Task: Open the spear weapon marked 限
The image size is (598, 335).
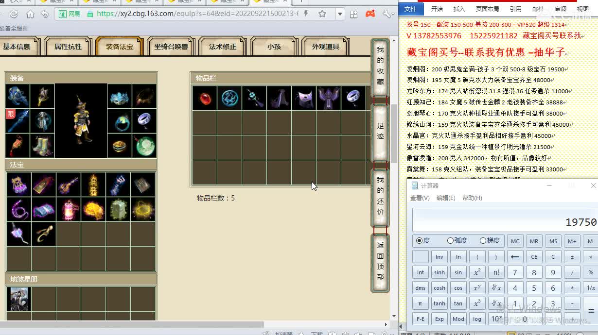Action: point(18,121)
